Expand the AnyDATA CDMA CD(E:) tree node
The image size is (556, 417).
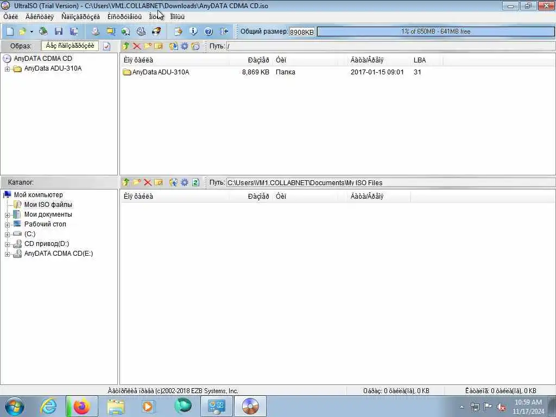pyautogui.click(x=7, y=254)
